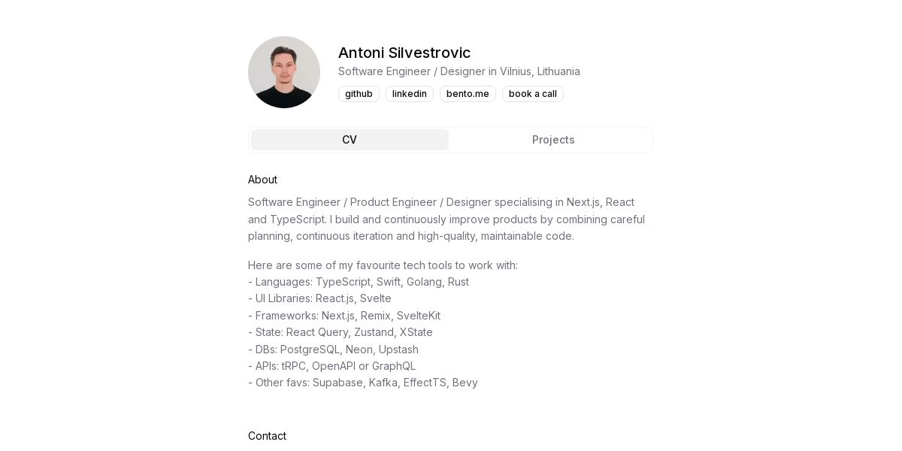Viewport: 902px width, 451px height.
Task: Click the book a call button
Action: tap(533, 94)
